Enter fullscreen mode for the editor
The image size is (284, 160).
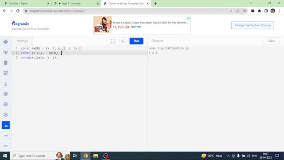113,41
